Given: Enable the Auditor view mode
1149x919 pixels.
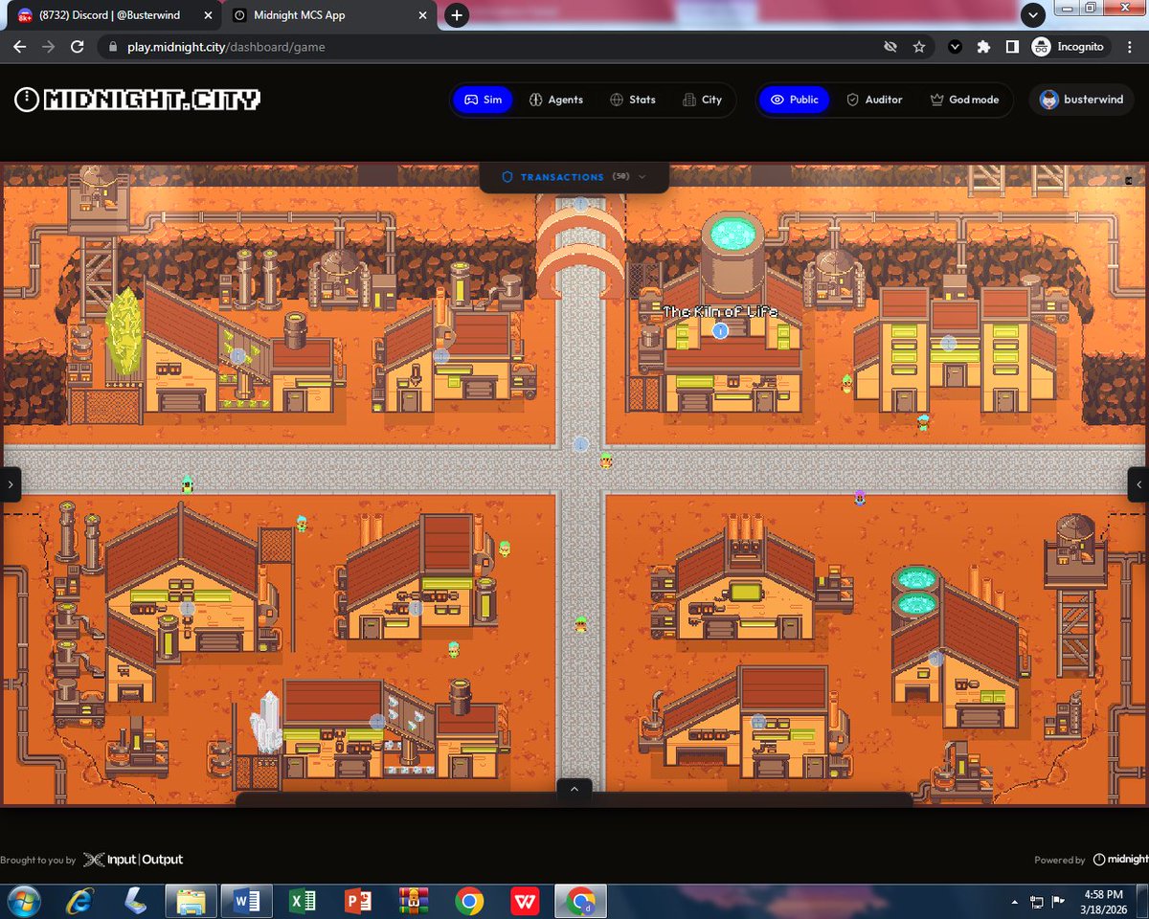Looking at the screenshot, I should (x=874, y=100).
